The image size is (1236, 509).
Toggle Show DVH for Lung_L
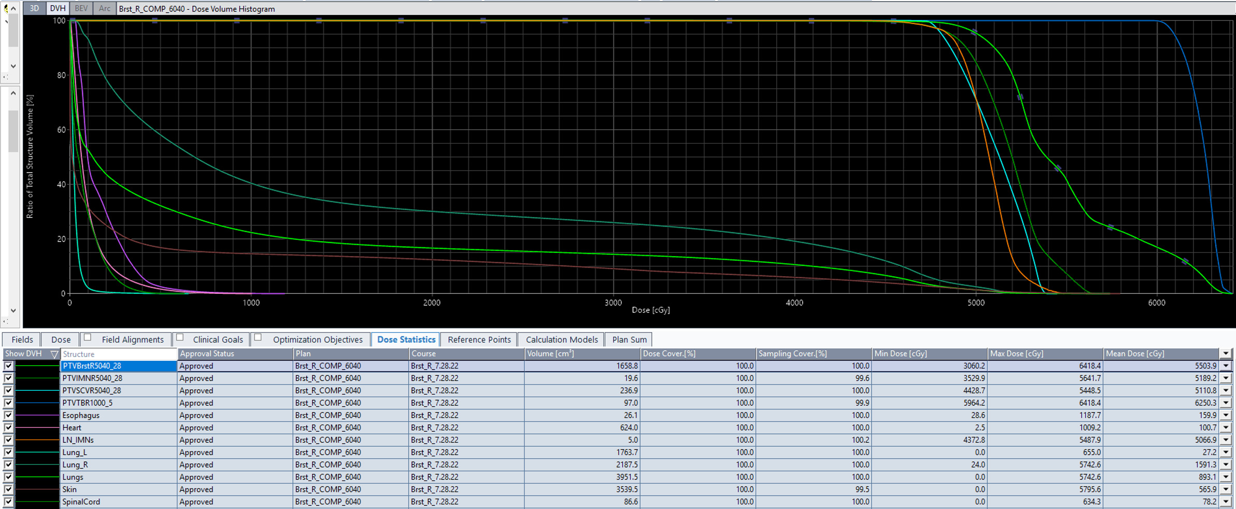pyautogui.click(x=8, y=453)
